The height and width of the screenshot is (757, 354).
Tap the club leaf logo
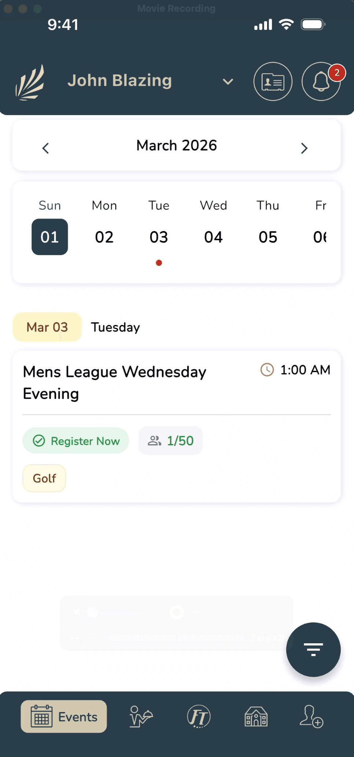(30, 82)
